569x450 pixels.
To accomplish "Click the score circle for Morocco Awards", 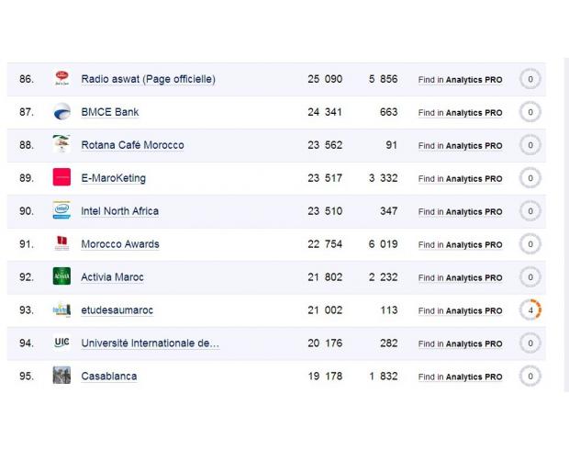I will (530, 244).
